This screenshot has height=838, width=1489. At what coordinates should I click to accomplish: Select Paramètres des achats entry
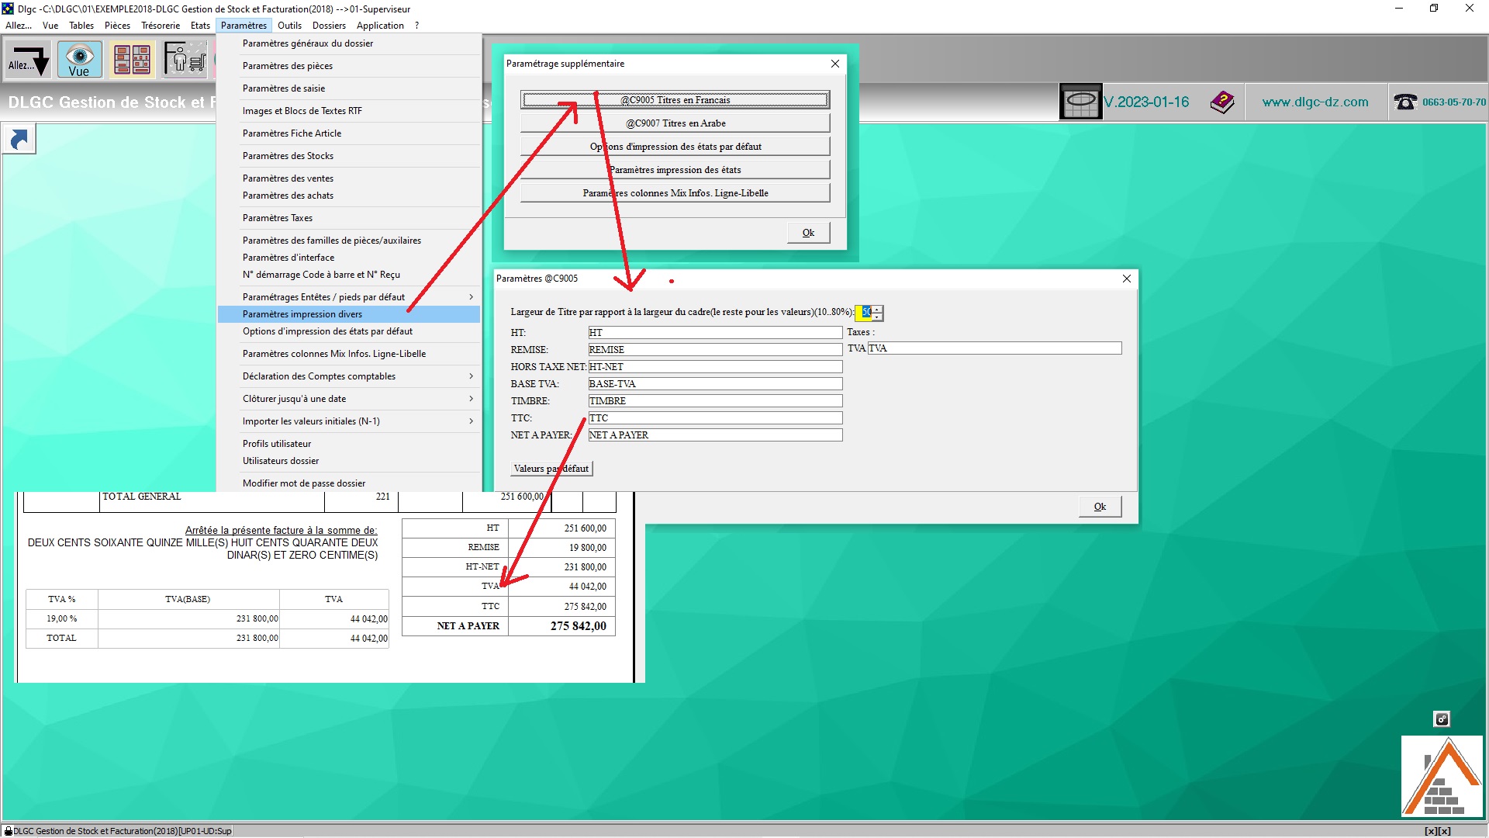[349, 196]
